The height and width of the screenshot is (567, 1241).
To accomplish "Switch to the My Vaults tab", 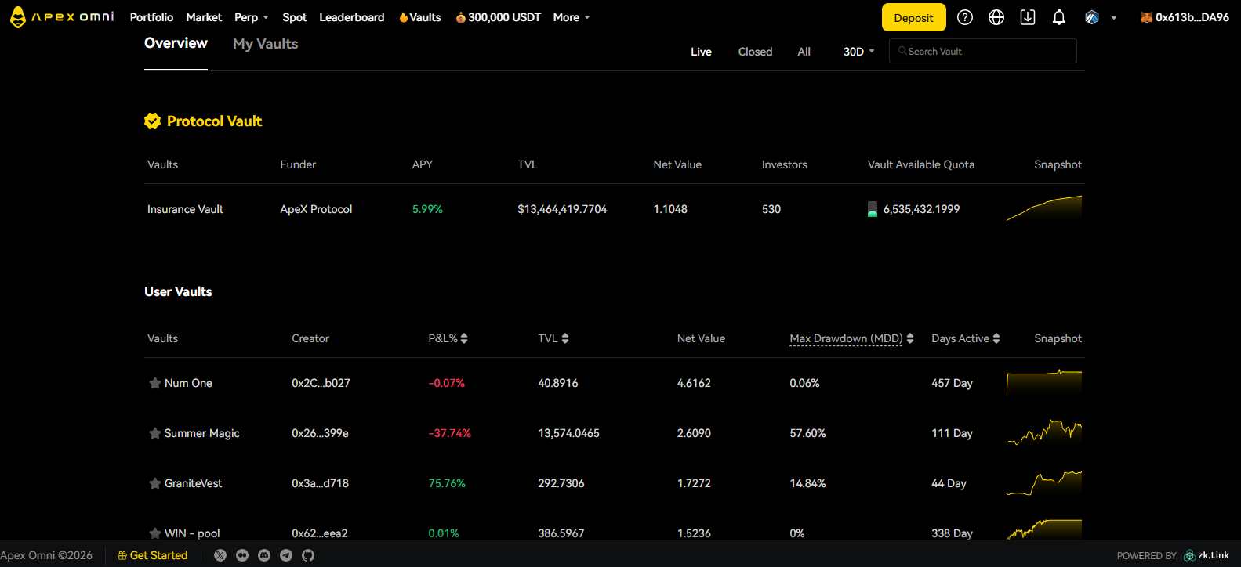I will [265, 44].
